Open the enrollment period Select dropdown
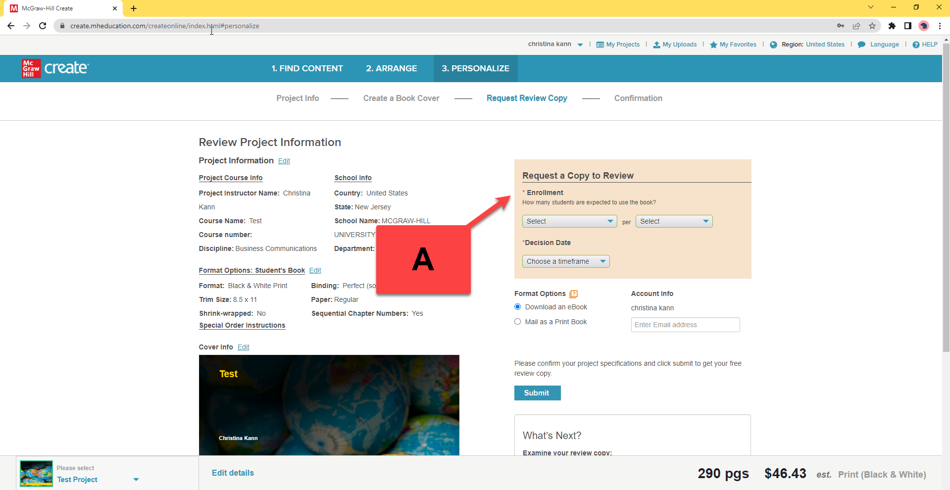Screen dimensions: 950x490 (x=674, y=221)
